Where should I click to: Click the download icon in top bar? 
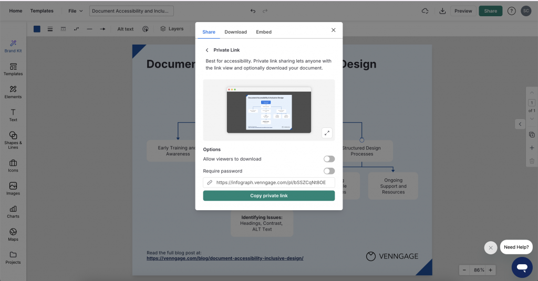coord(442,11)
